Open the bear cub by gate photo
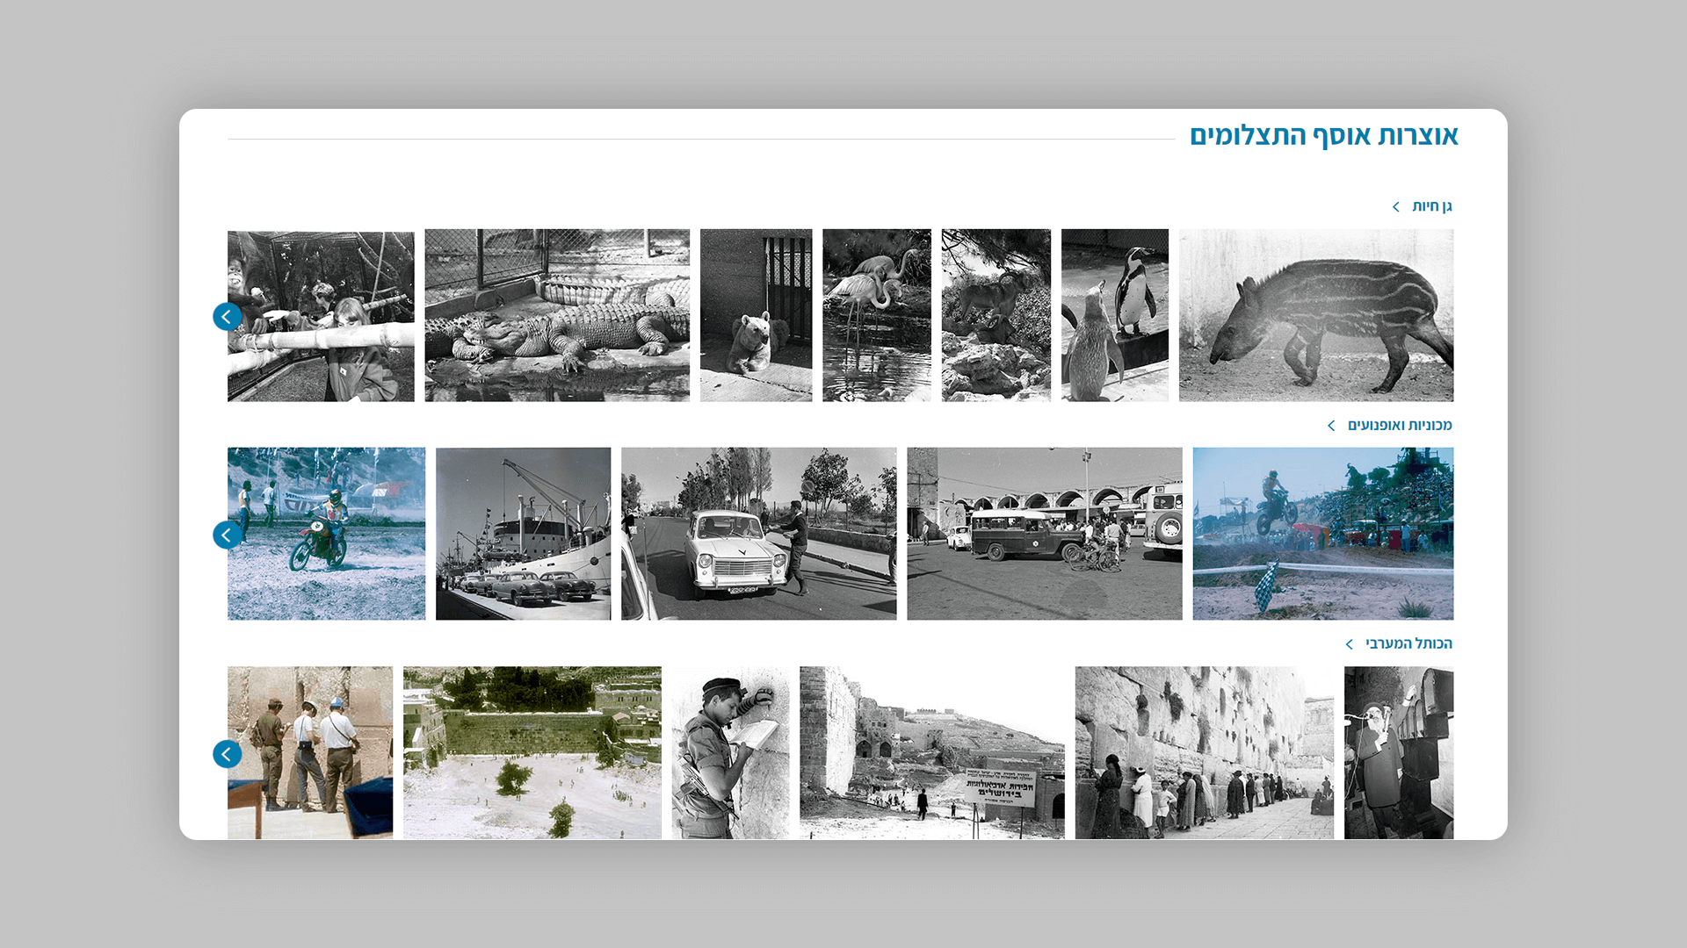1687x948 pixels. pos(756,315)
